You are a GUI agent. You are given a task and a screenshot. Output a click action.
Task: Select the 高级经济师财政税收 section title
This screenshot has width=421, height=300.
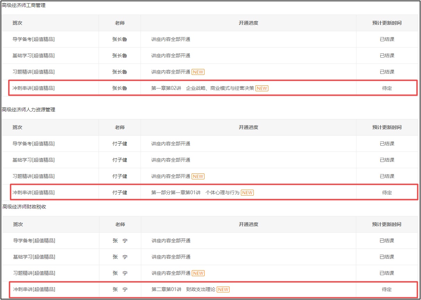[24, 207]
